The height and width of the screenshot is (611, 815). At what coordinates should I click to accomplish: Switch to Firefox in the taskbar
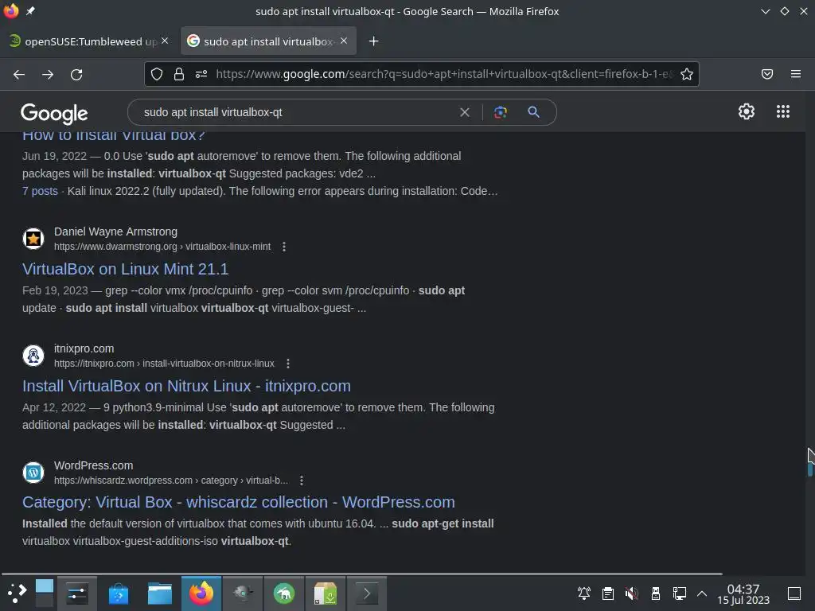click(x=201, y=593)
